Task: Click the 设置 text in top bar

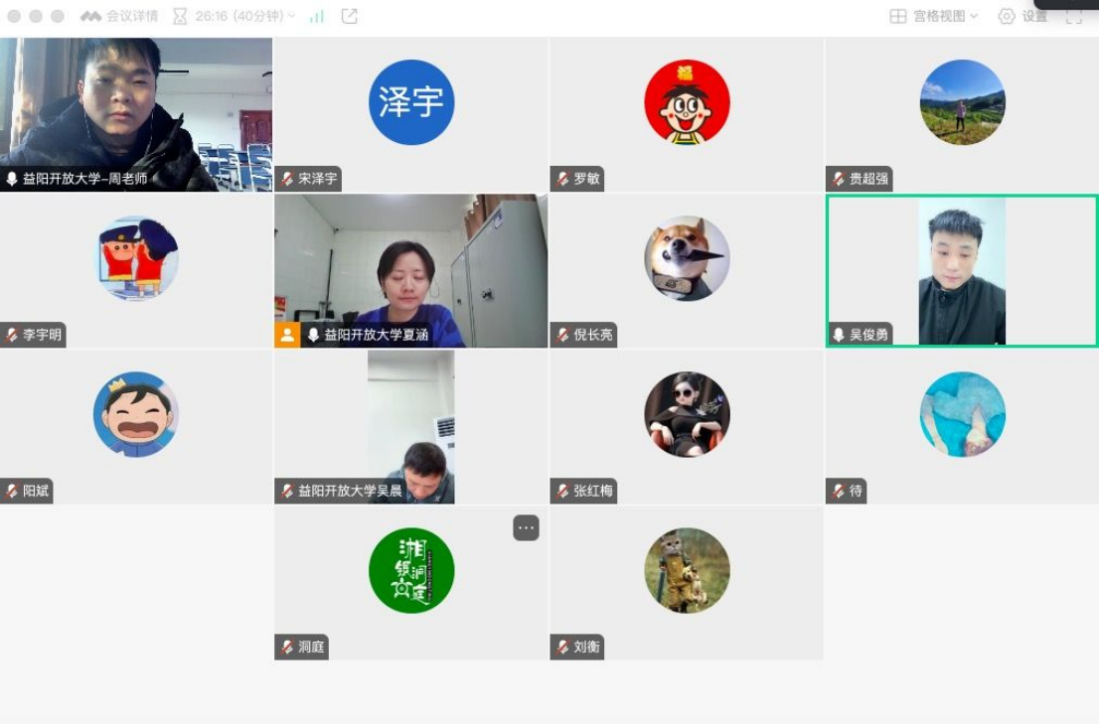Action: [x=1034, y=16]
